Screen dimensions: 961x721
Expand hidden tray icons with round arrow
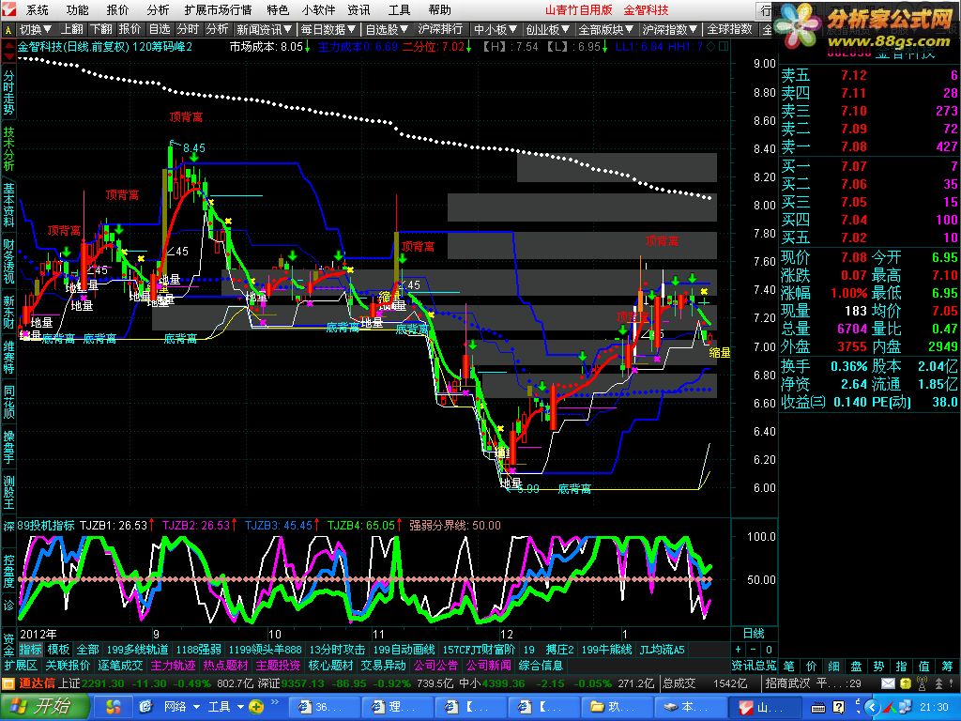[x=872, y=708]
